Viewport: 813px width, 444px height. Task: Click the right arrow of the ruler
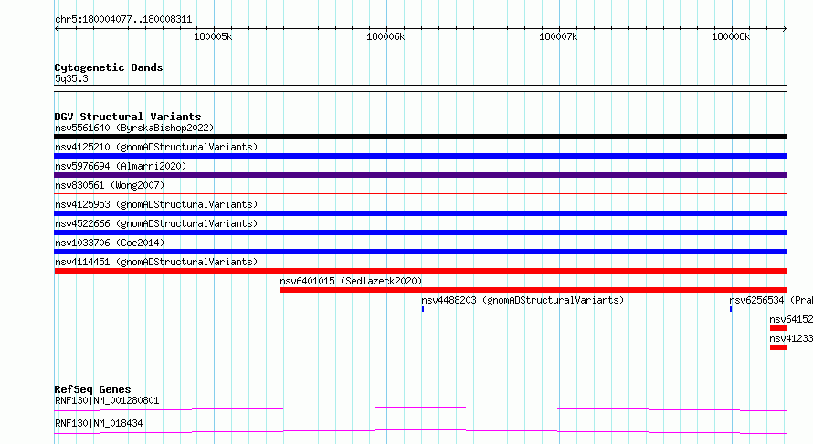(x=785, y=28)
